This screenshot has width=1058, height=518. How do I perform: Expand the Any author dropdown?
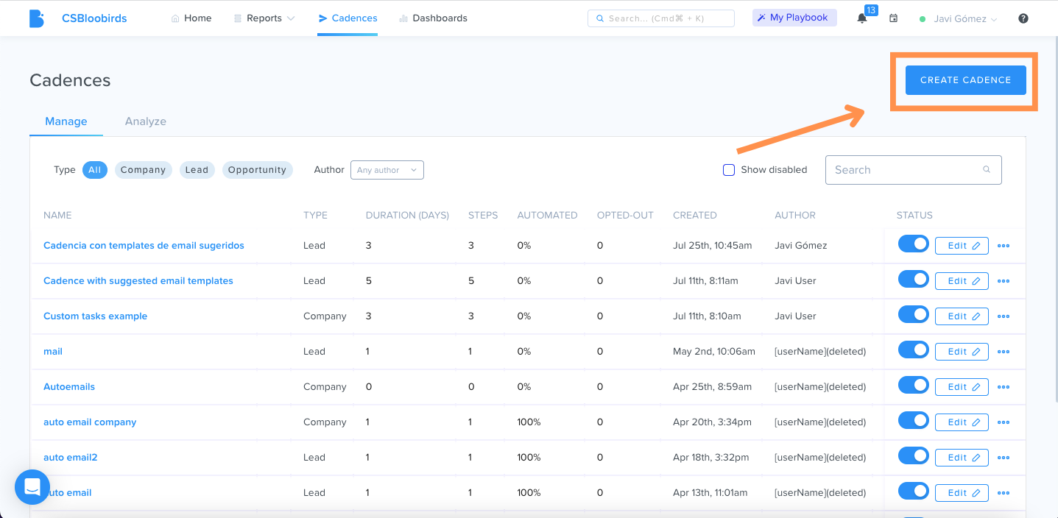pos(387,170)
